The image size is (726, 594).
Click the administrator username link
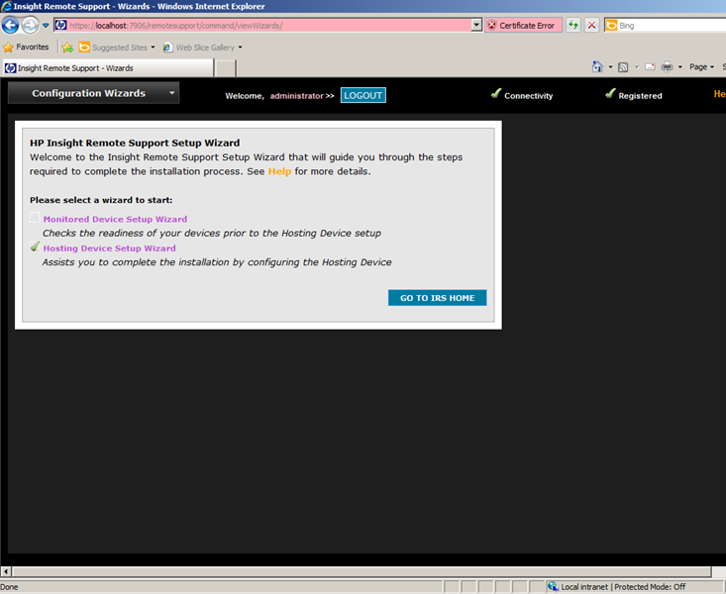[x=297, y=96]
